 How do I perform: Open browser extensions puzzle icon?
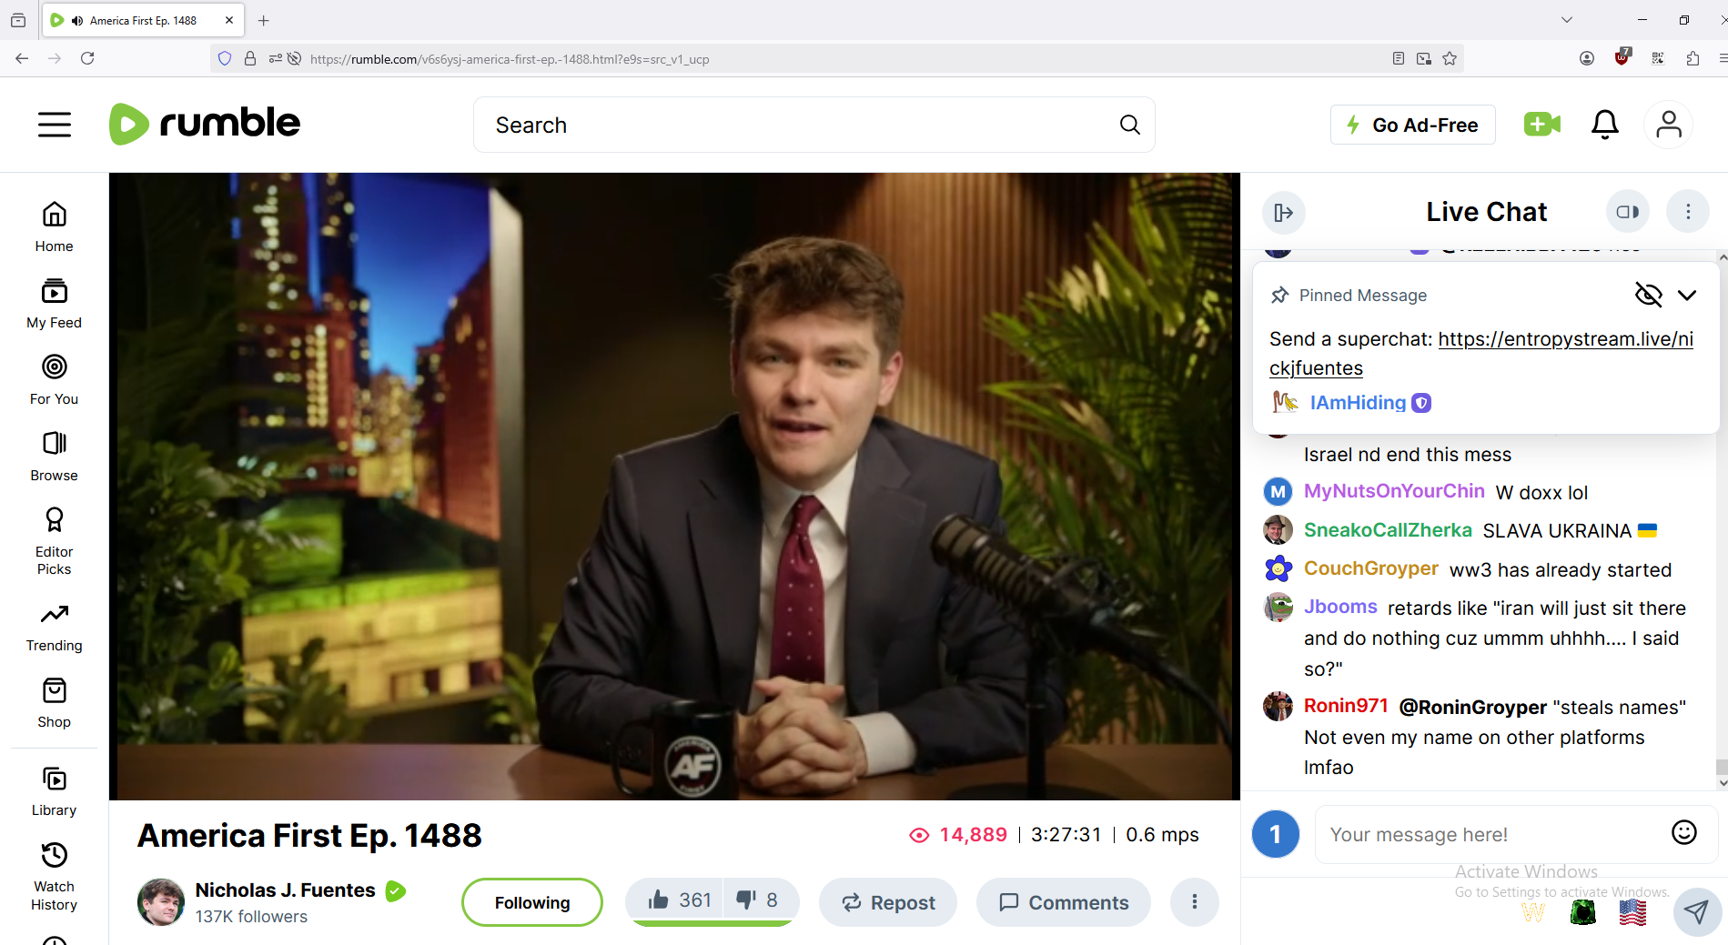point(1693,58)
